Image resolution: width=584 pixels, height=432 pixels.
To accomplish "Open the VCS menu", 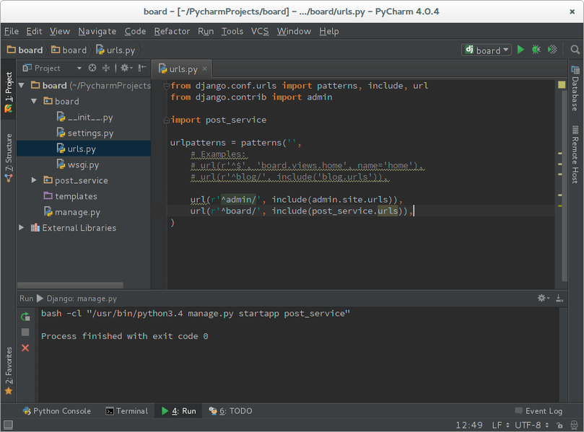I will point(260,31).
